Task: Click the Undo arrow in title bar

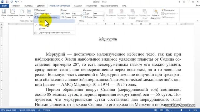Action: pyautogui.click(x=16, y=2)
